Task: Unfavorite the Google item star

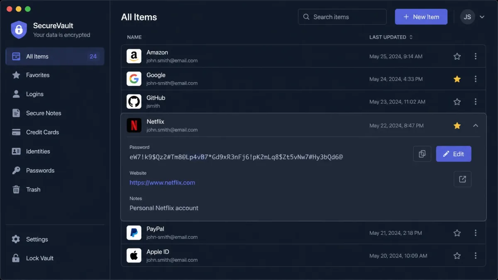Action: (x=457, y=79)
